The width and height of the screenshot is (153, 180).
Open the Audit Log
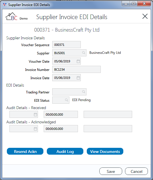(x=65, y=151)
